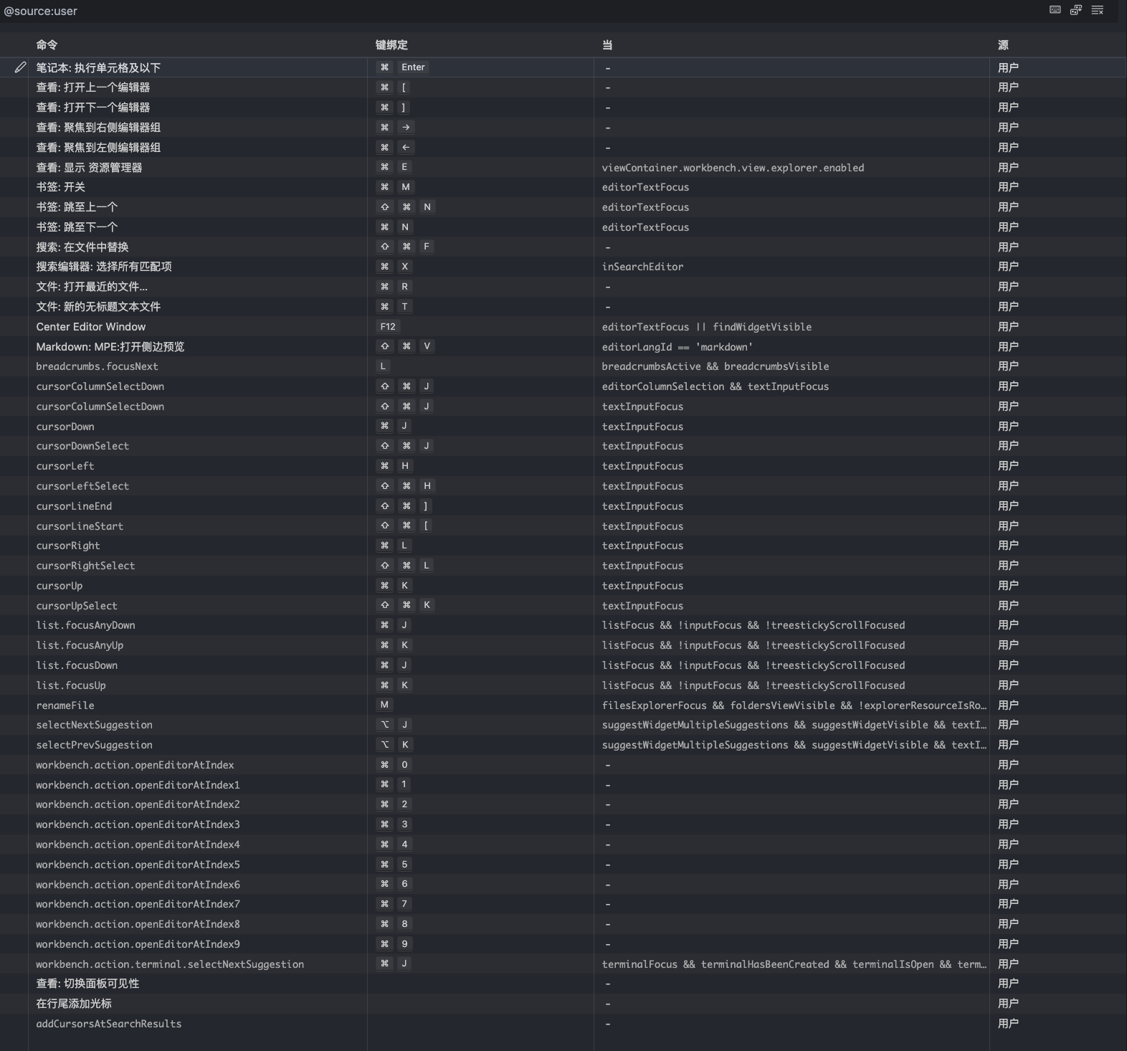Select the 书签: 跳至下一个 command

(77, 227)
